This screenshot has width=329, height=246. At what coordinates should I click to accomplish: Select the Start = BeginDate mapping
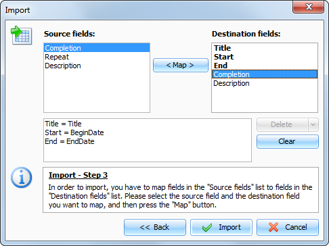click(74, 132)
